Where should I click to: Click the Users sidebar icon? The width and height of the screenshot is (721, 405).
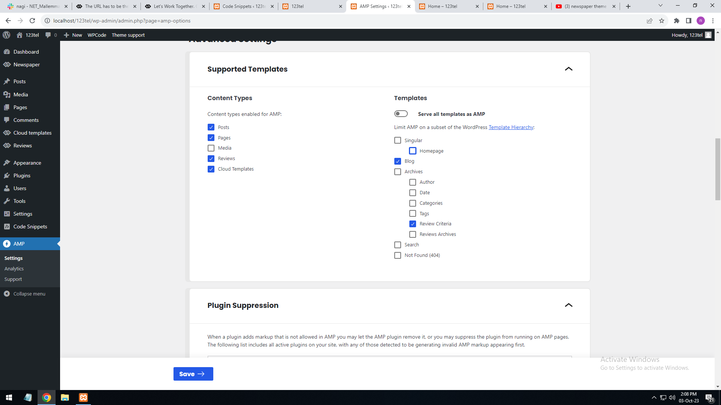tap(7, 188)
